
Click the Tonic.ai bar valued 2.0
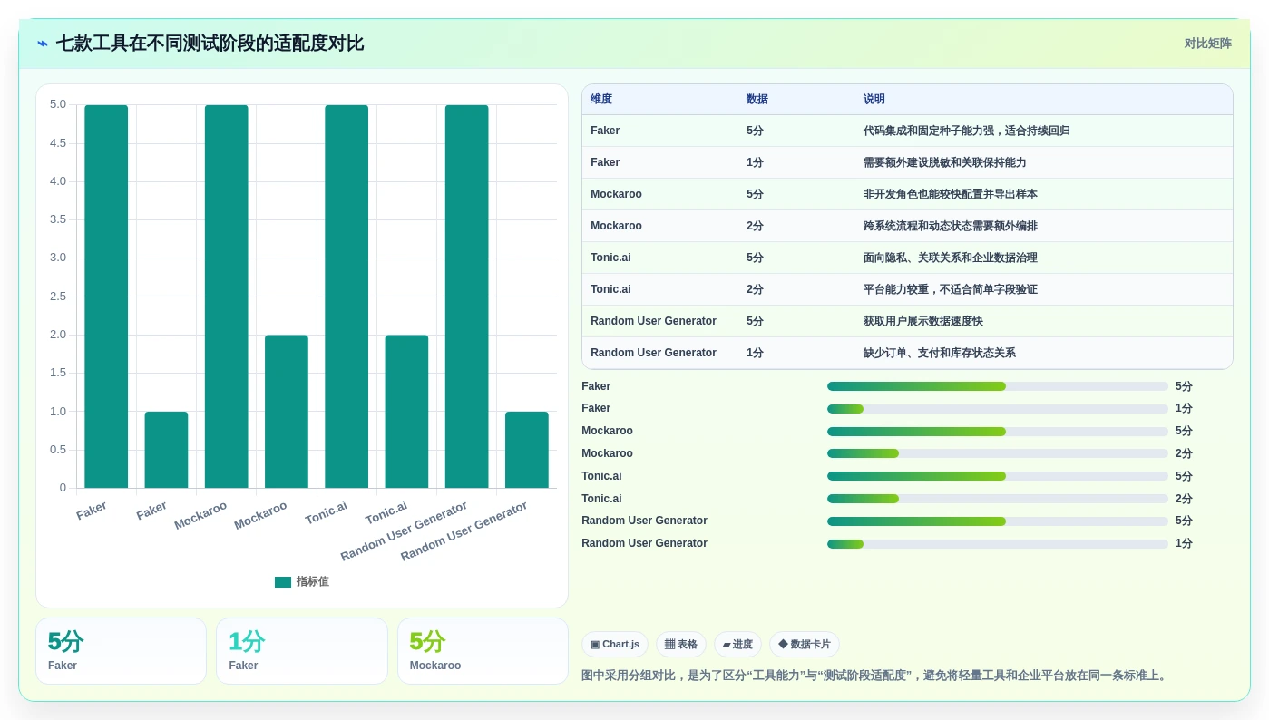tap(406, 412)
